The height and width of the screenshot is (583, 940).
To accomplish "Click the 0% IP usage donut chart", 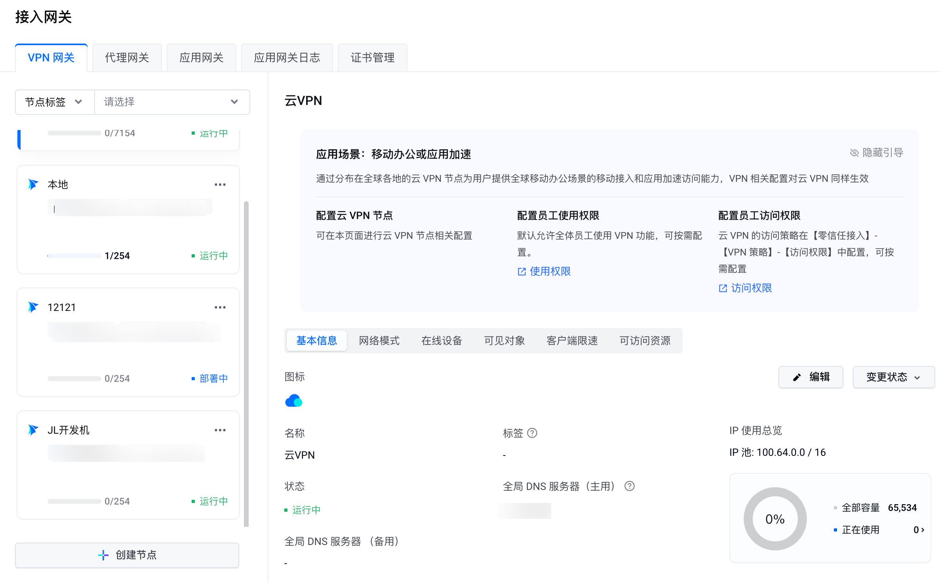I will 775,519.
